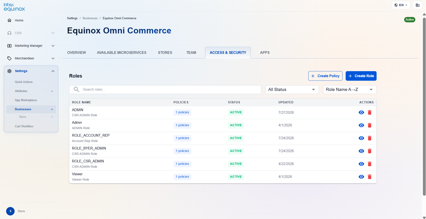Click the Merchandiser tag icon
The height and width of the screenshot is (219, 426).
(x=9, y=59)
